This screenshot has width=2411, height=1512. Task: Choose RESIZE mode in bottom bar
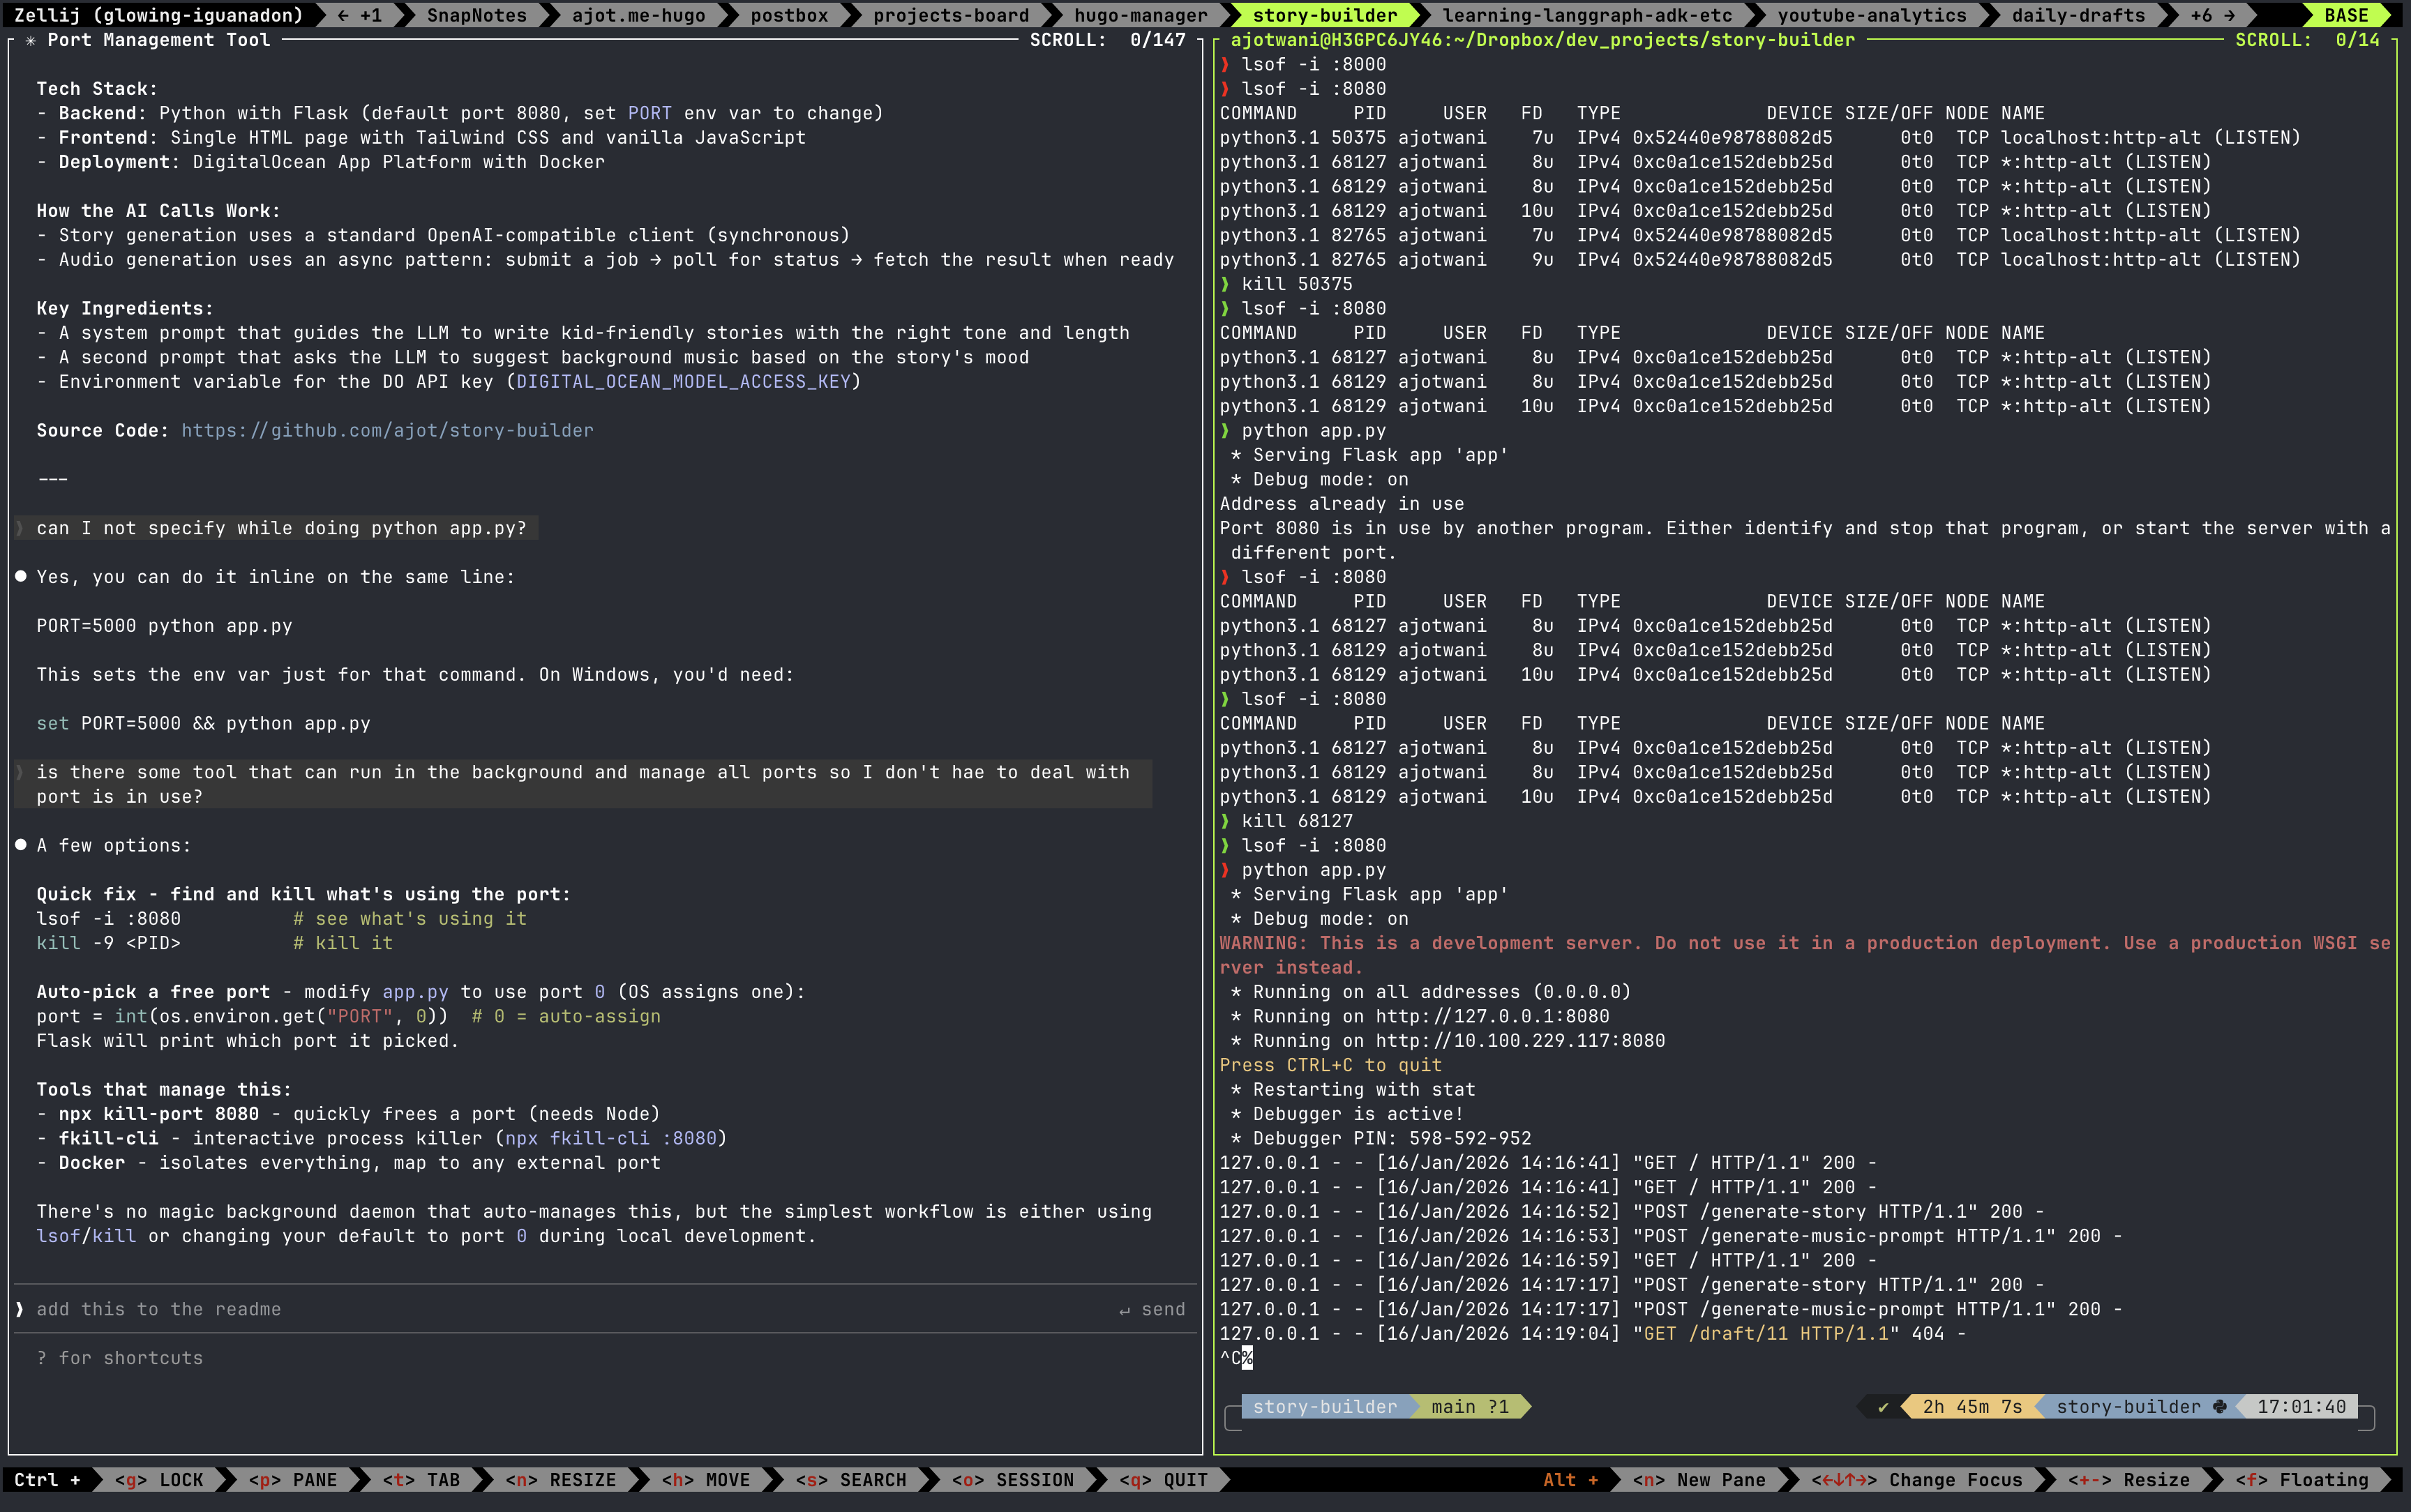pos(561,1479)
